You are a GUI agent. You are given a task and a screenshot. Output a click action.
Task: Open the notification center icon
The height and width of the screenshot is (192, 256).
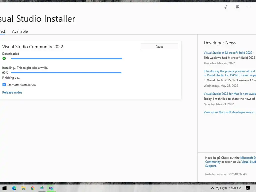pyautogui.click(x=248, y=188)
